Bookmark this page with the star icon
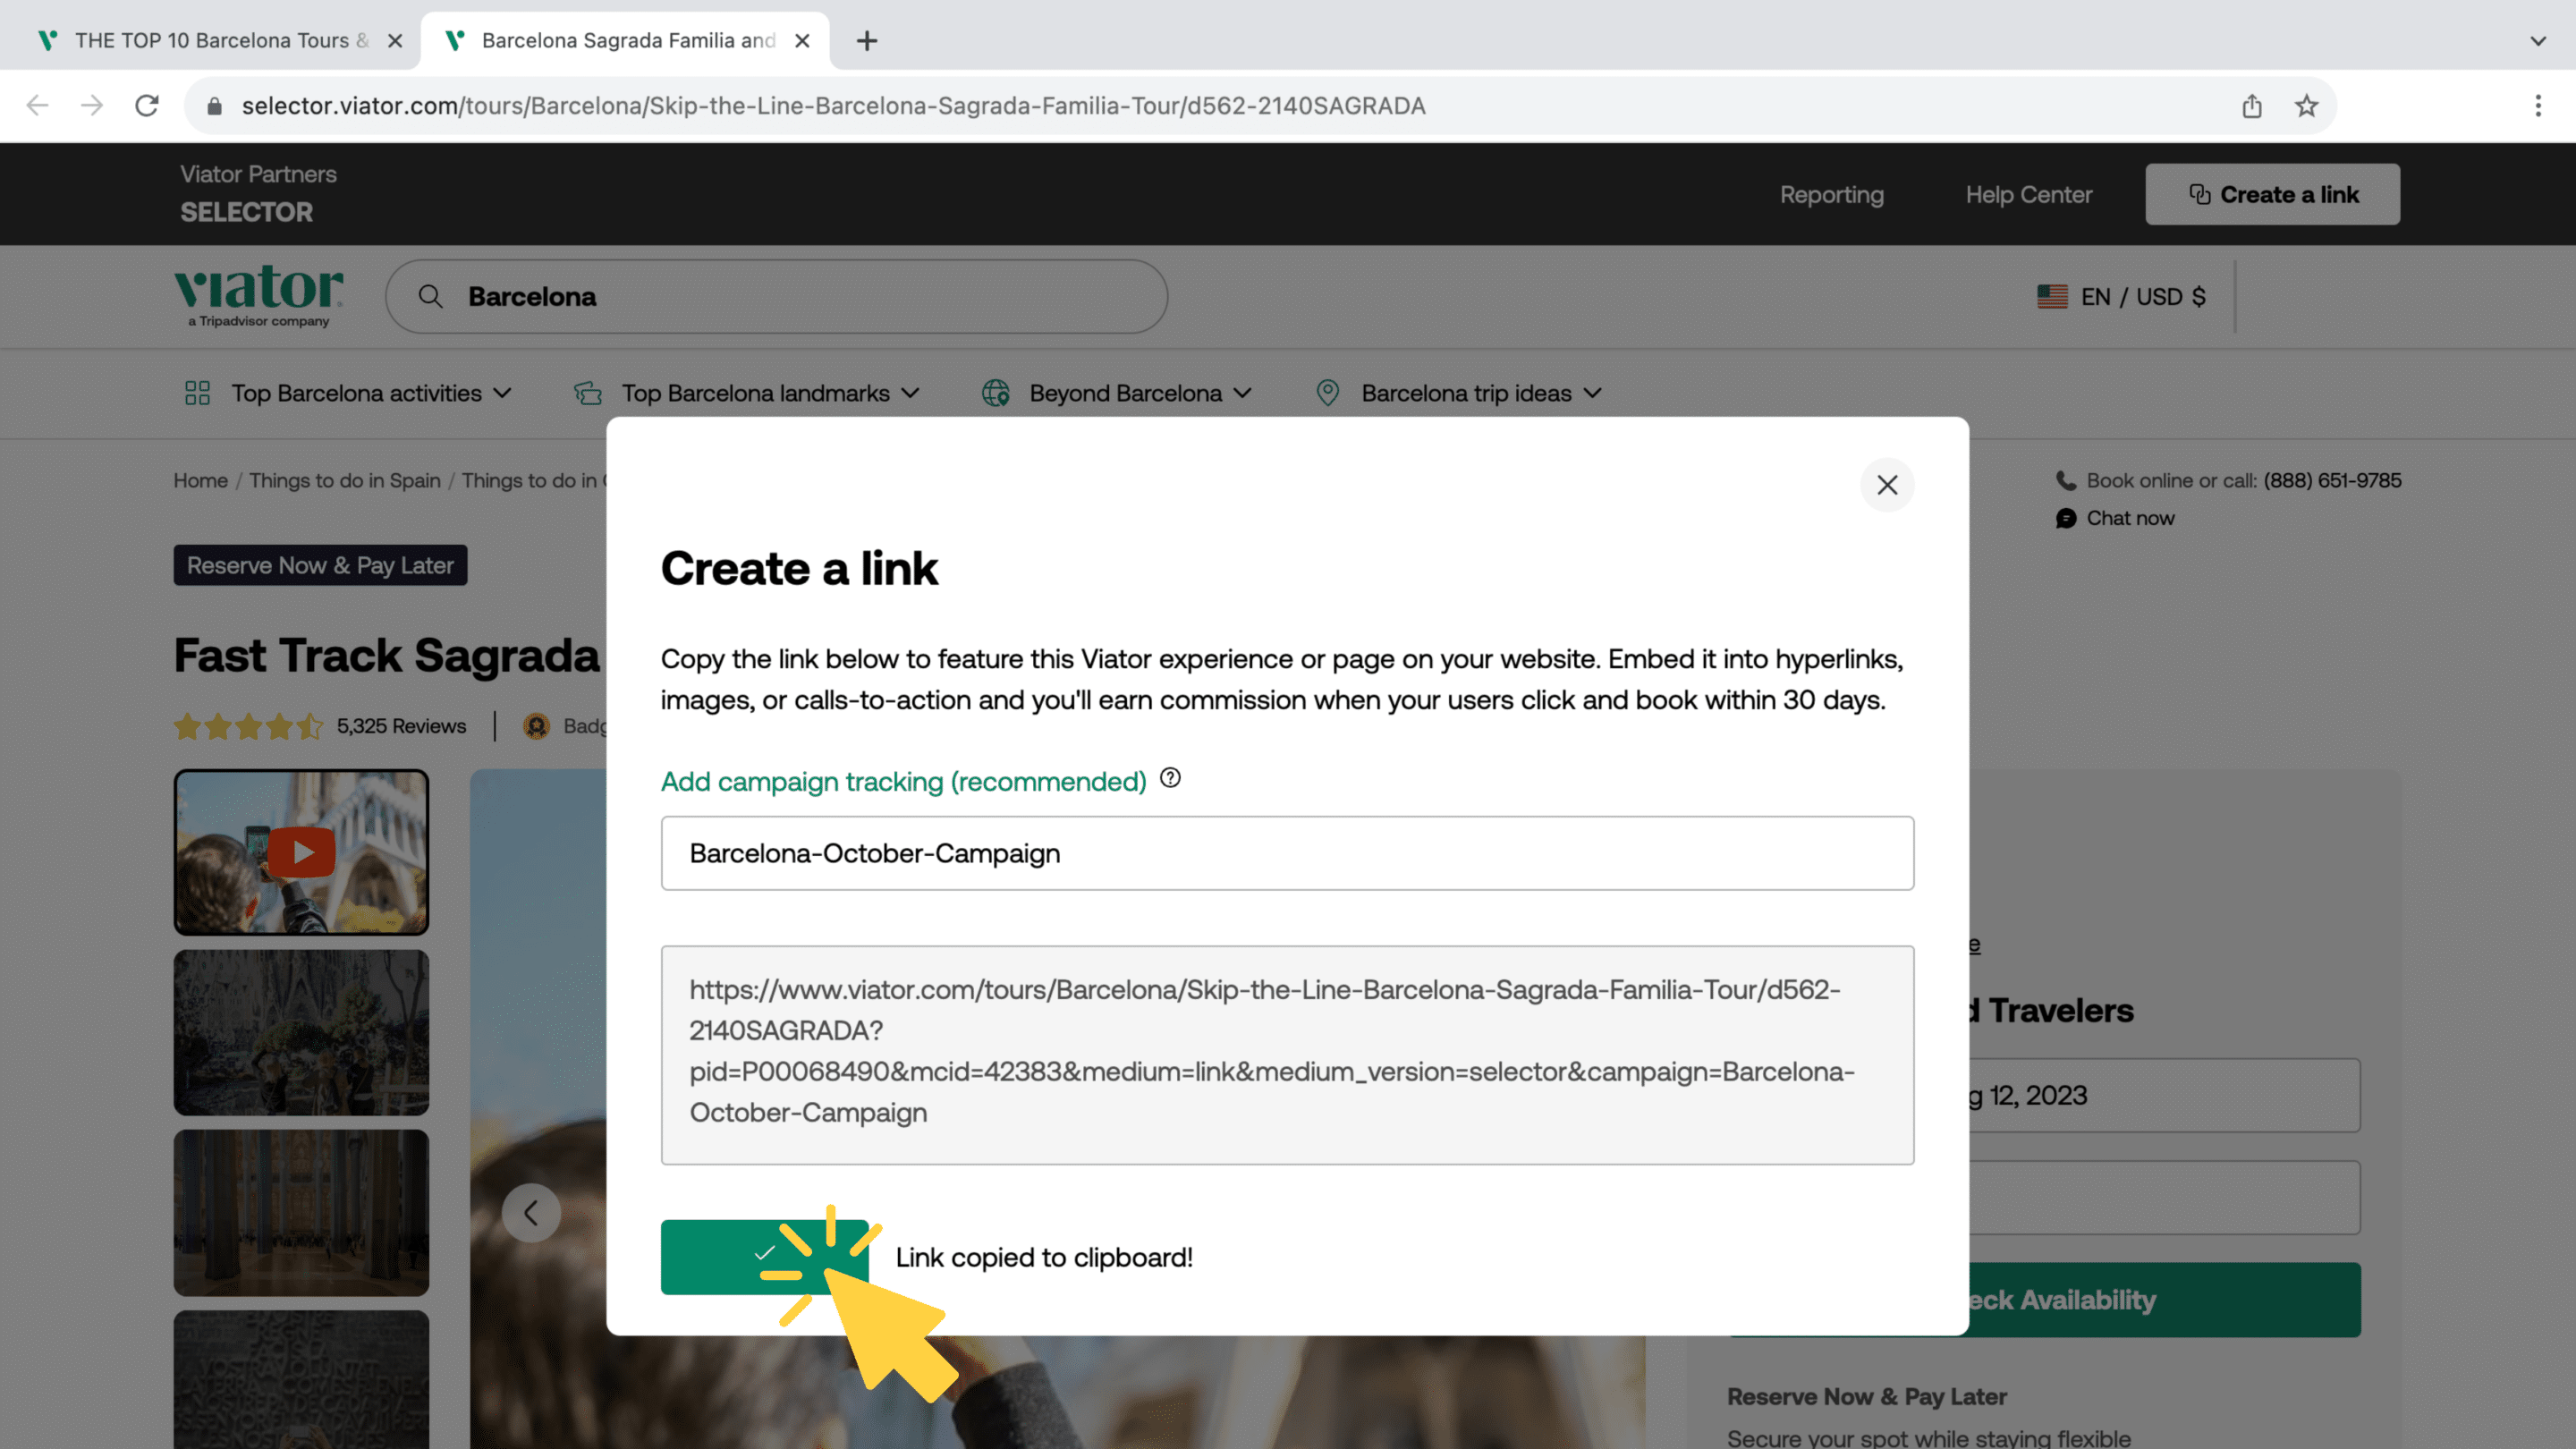The height and width of the screenshot is (1449, 2576). pos(2306,105)
